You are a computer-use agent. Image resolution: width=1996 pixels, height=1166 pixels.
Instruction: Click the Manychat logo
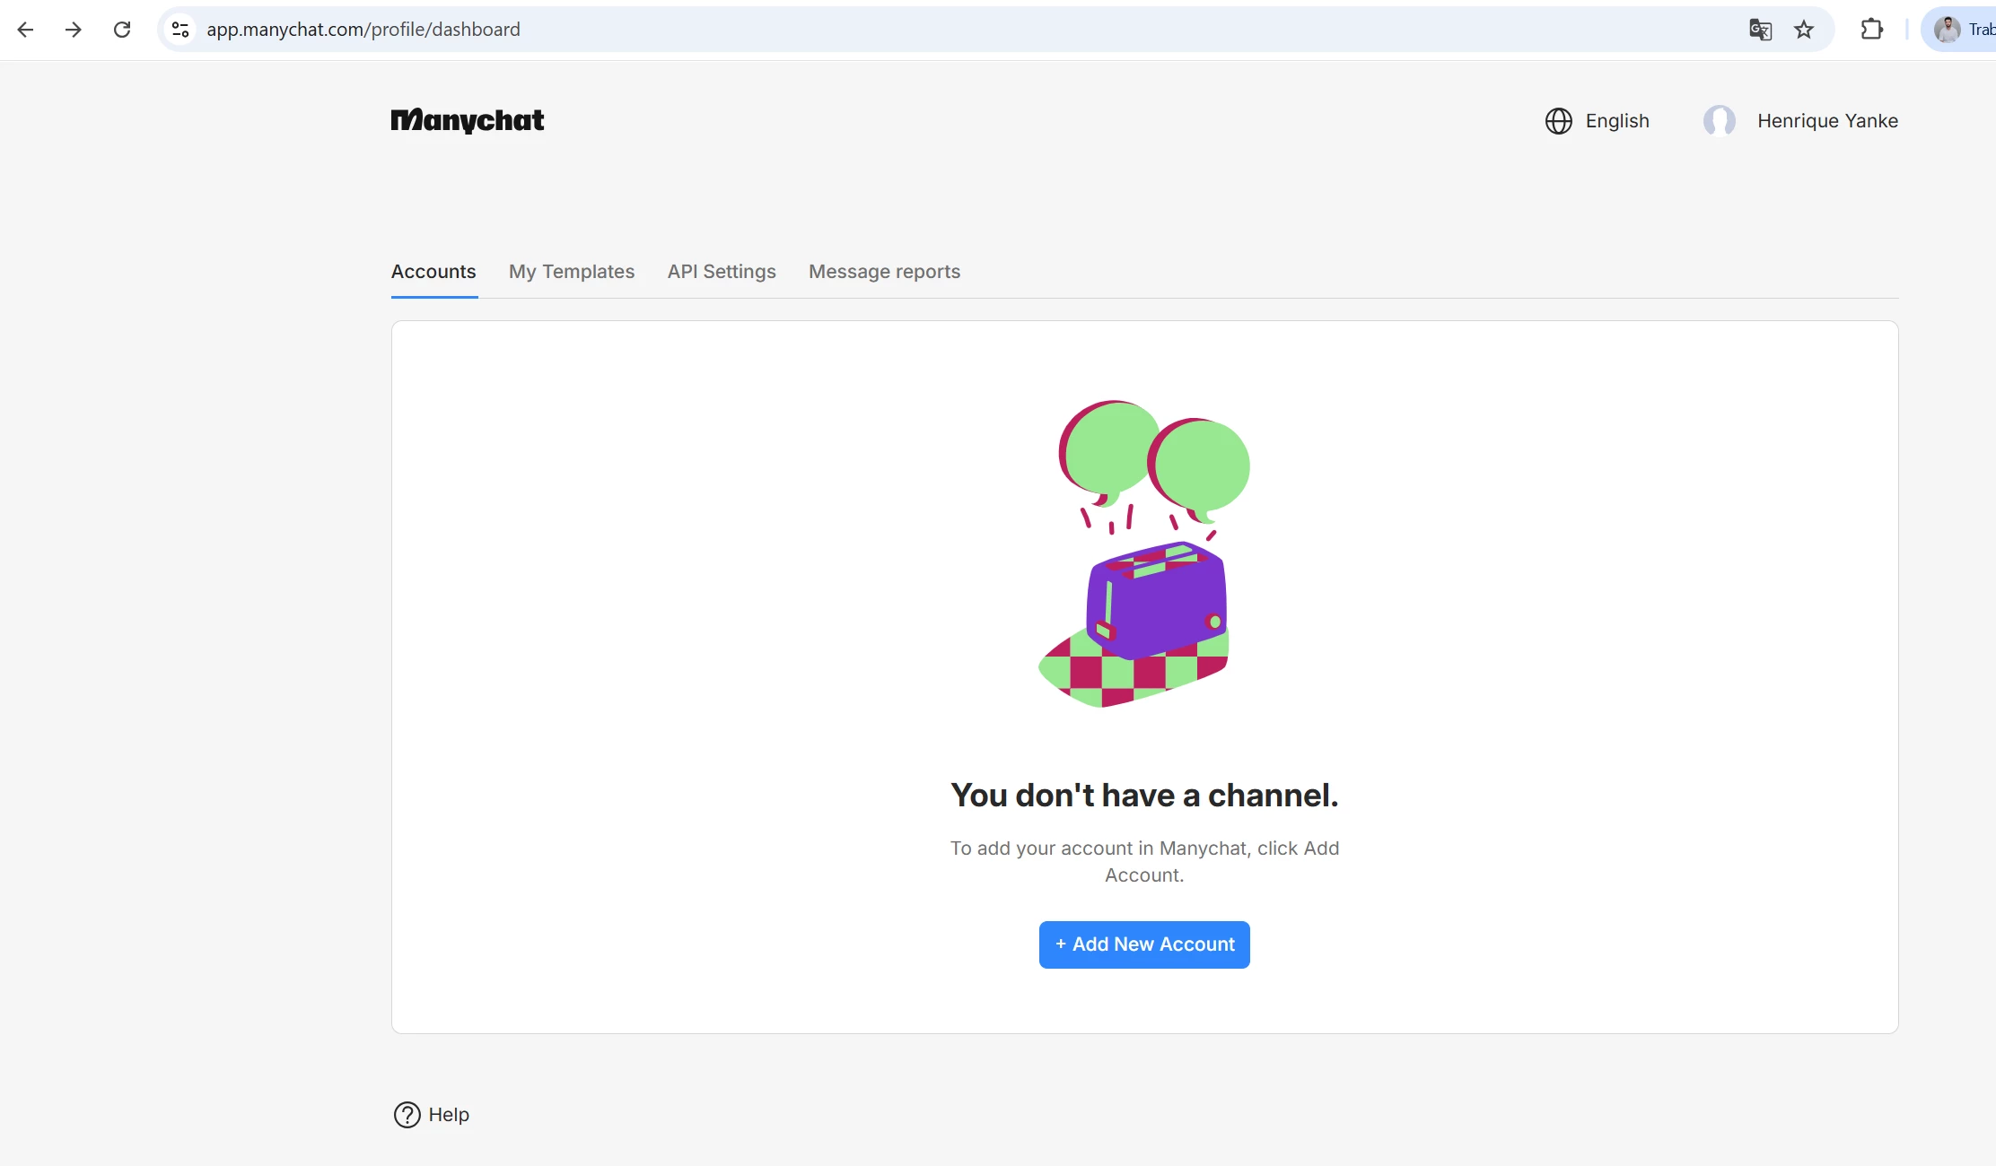click(467, 120)
